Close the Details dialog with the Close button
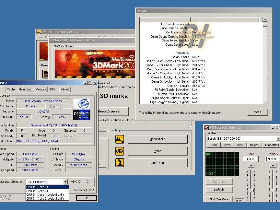Screen dimensions: 280x210 [257, 112]
